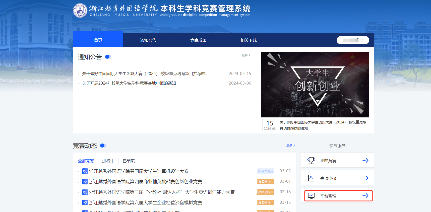
Task: Open 我的竞赛 quick service
Action: [338, 160]
